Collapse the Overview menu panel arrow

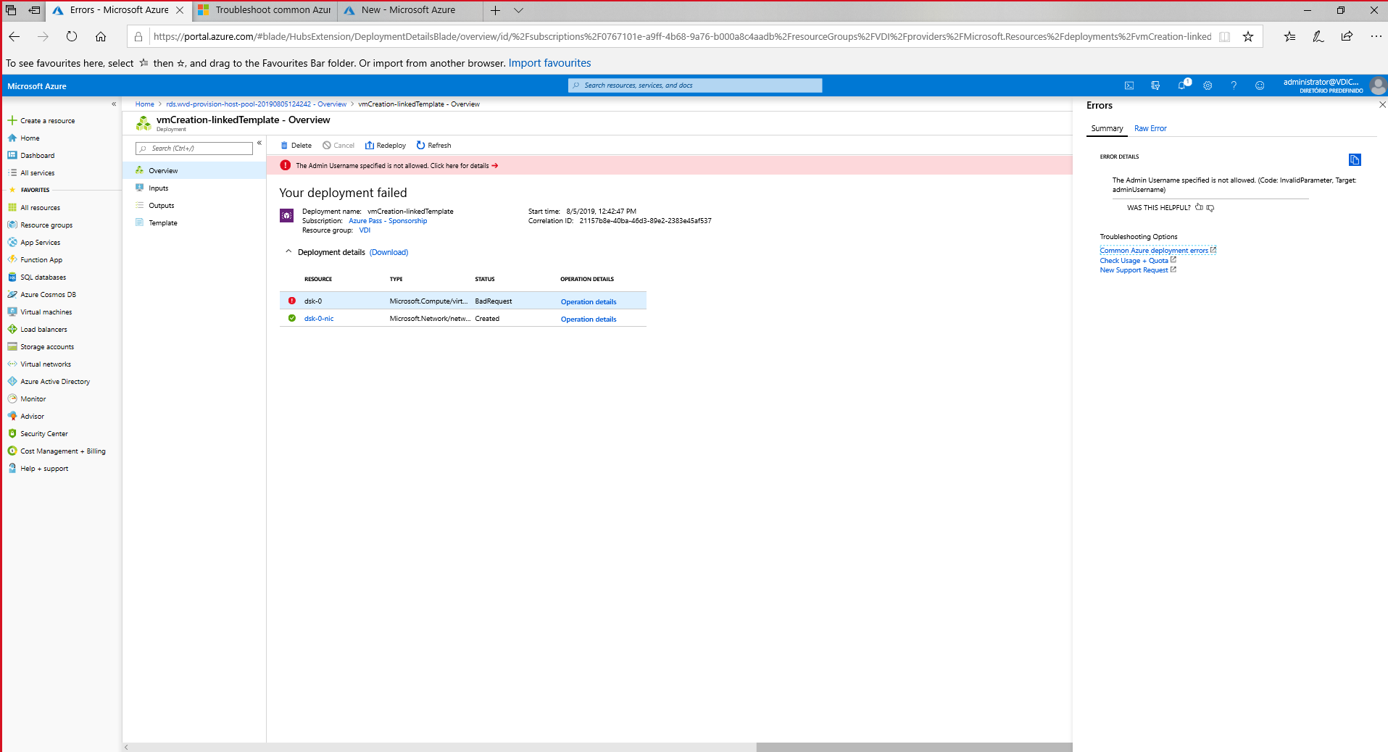pos(259,143)
